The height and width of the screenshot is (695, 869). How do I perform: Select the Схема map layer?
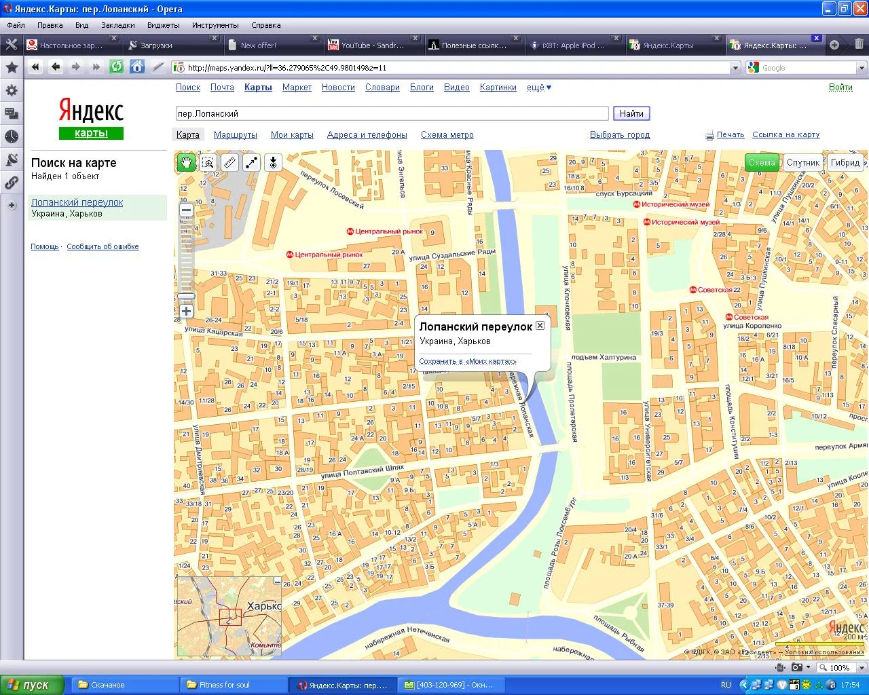pos(762,162)
